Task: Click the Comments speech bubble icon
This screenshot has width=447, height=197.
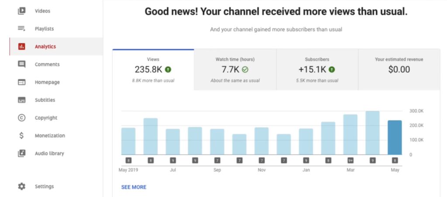Action: pyautogui.click(x=21, y=64)
